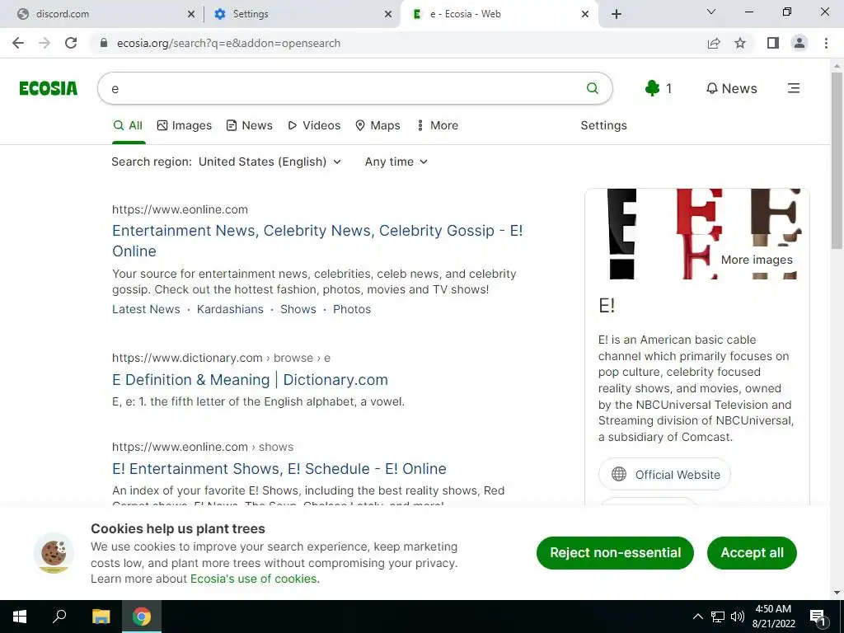Screen dimensions: 844x633
Task: Click the taskbar clock 4:50 AM
Action: pyautogui.click(x=773, y=617)
